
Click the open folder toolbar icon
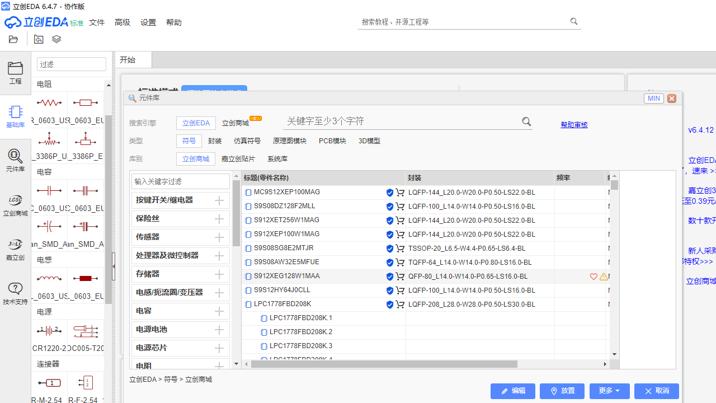coord(13,39)
